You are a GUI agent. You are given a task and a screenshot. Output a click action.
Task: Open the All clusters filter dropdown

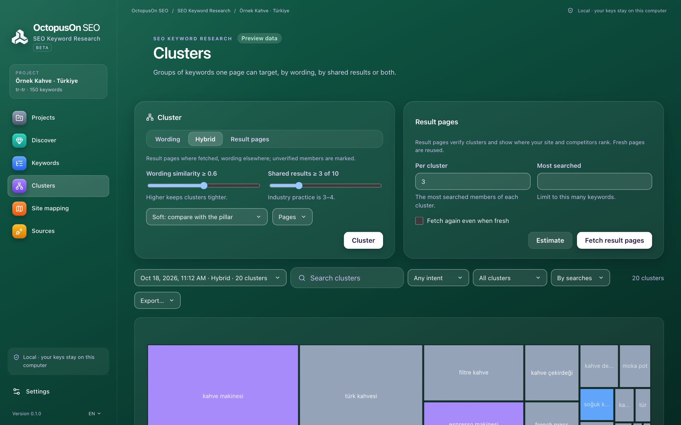pos(510,278)
